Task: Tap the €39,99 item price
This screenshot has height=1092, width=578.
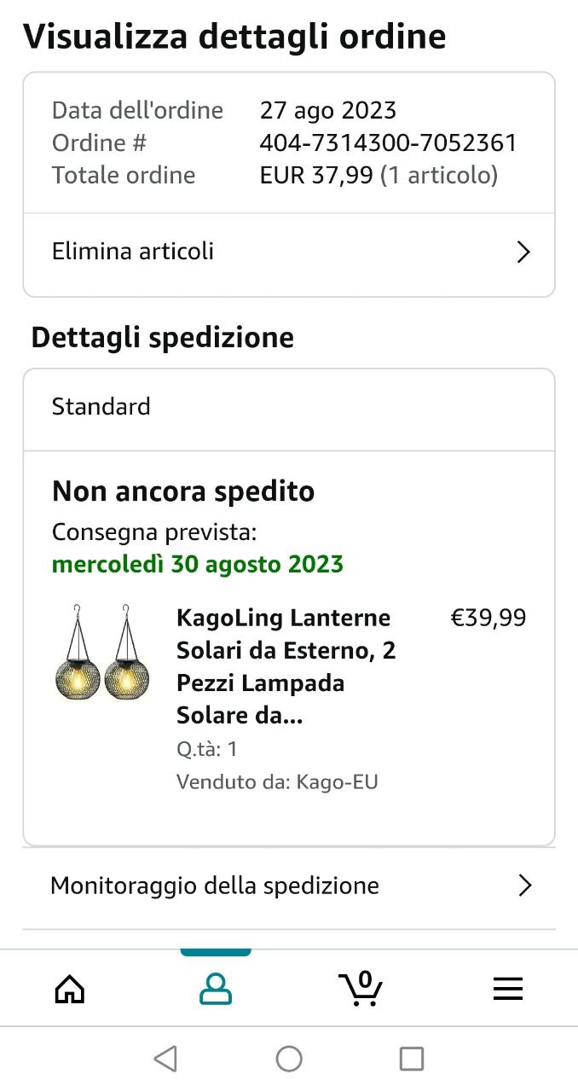Action: point(488,618)
